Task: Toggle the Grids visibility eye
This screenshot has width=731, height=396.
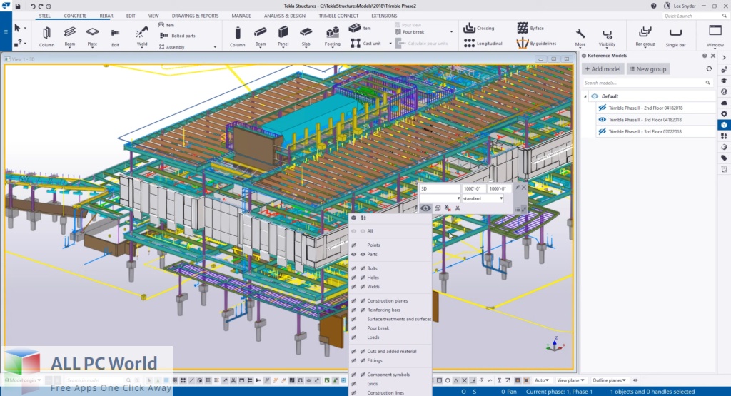Action: tap(354, 383)
